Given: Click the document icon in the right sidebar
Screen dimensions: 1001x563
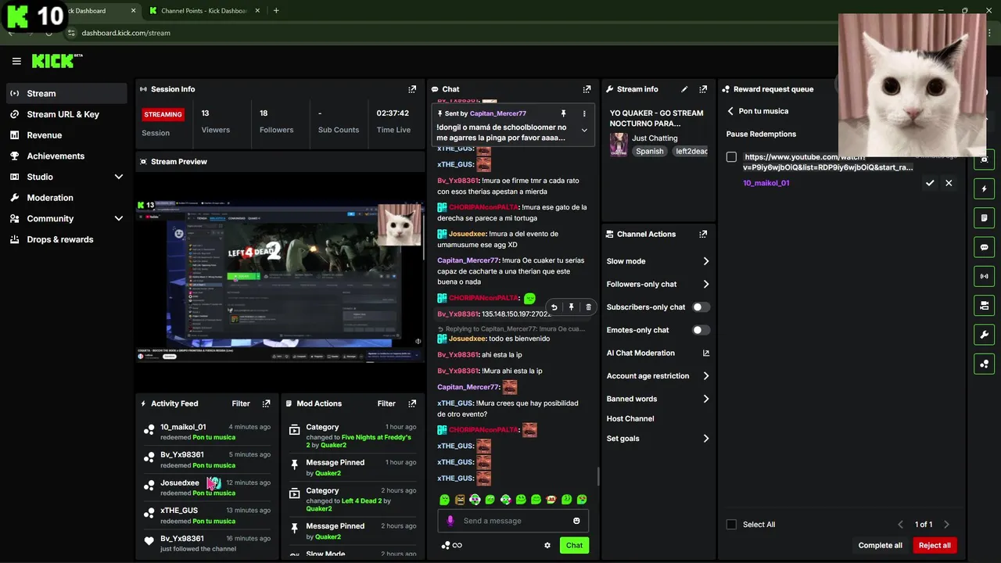Looking at the screenshot, I should tap(984, 217).
